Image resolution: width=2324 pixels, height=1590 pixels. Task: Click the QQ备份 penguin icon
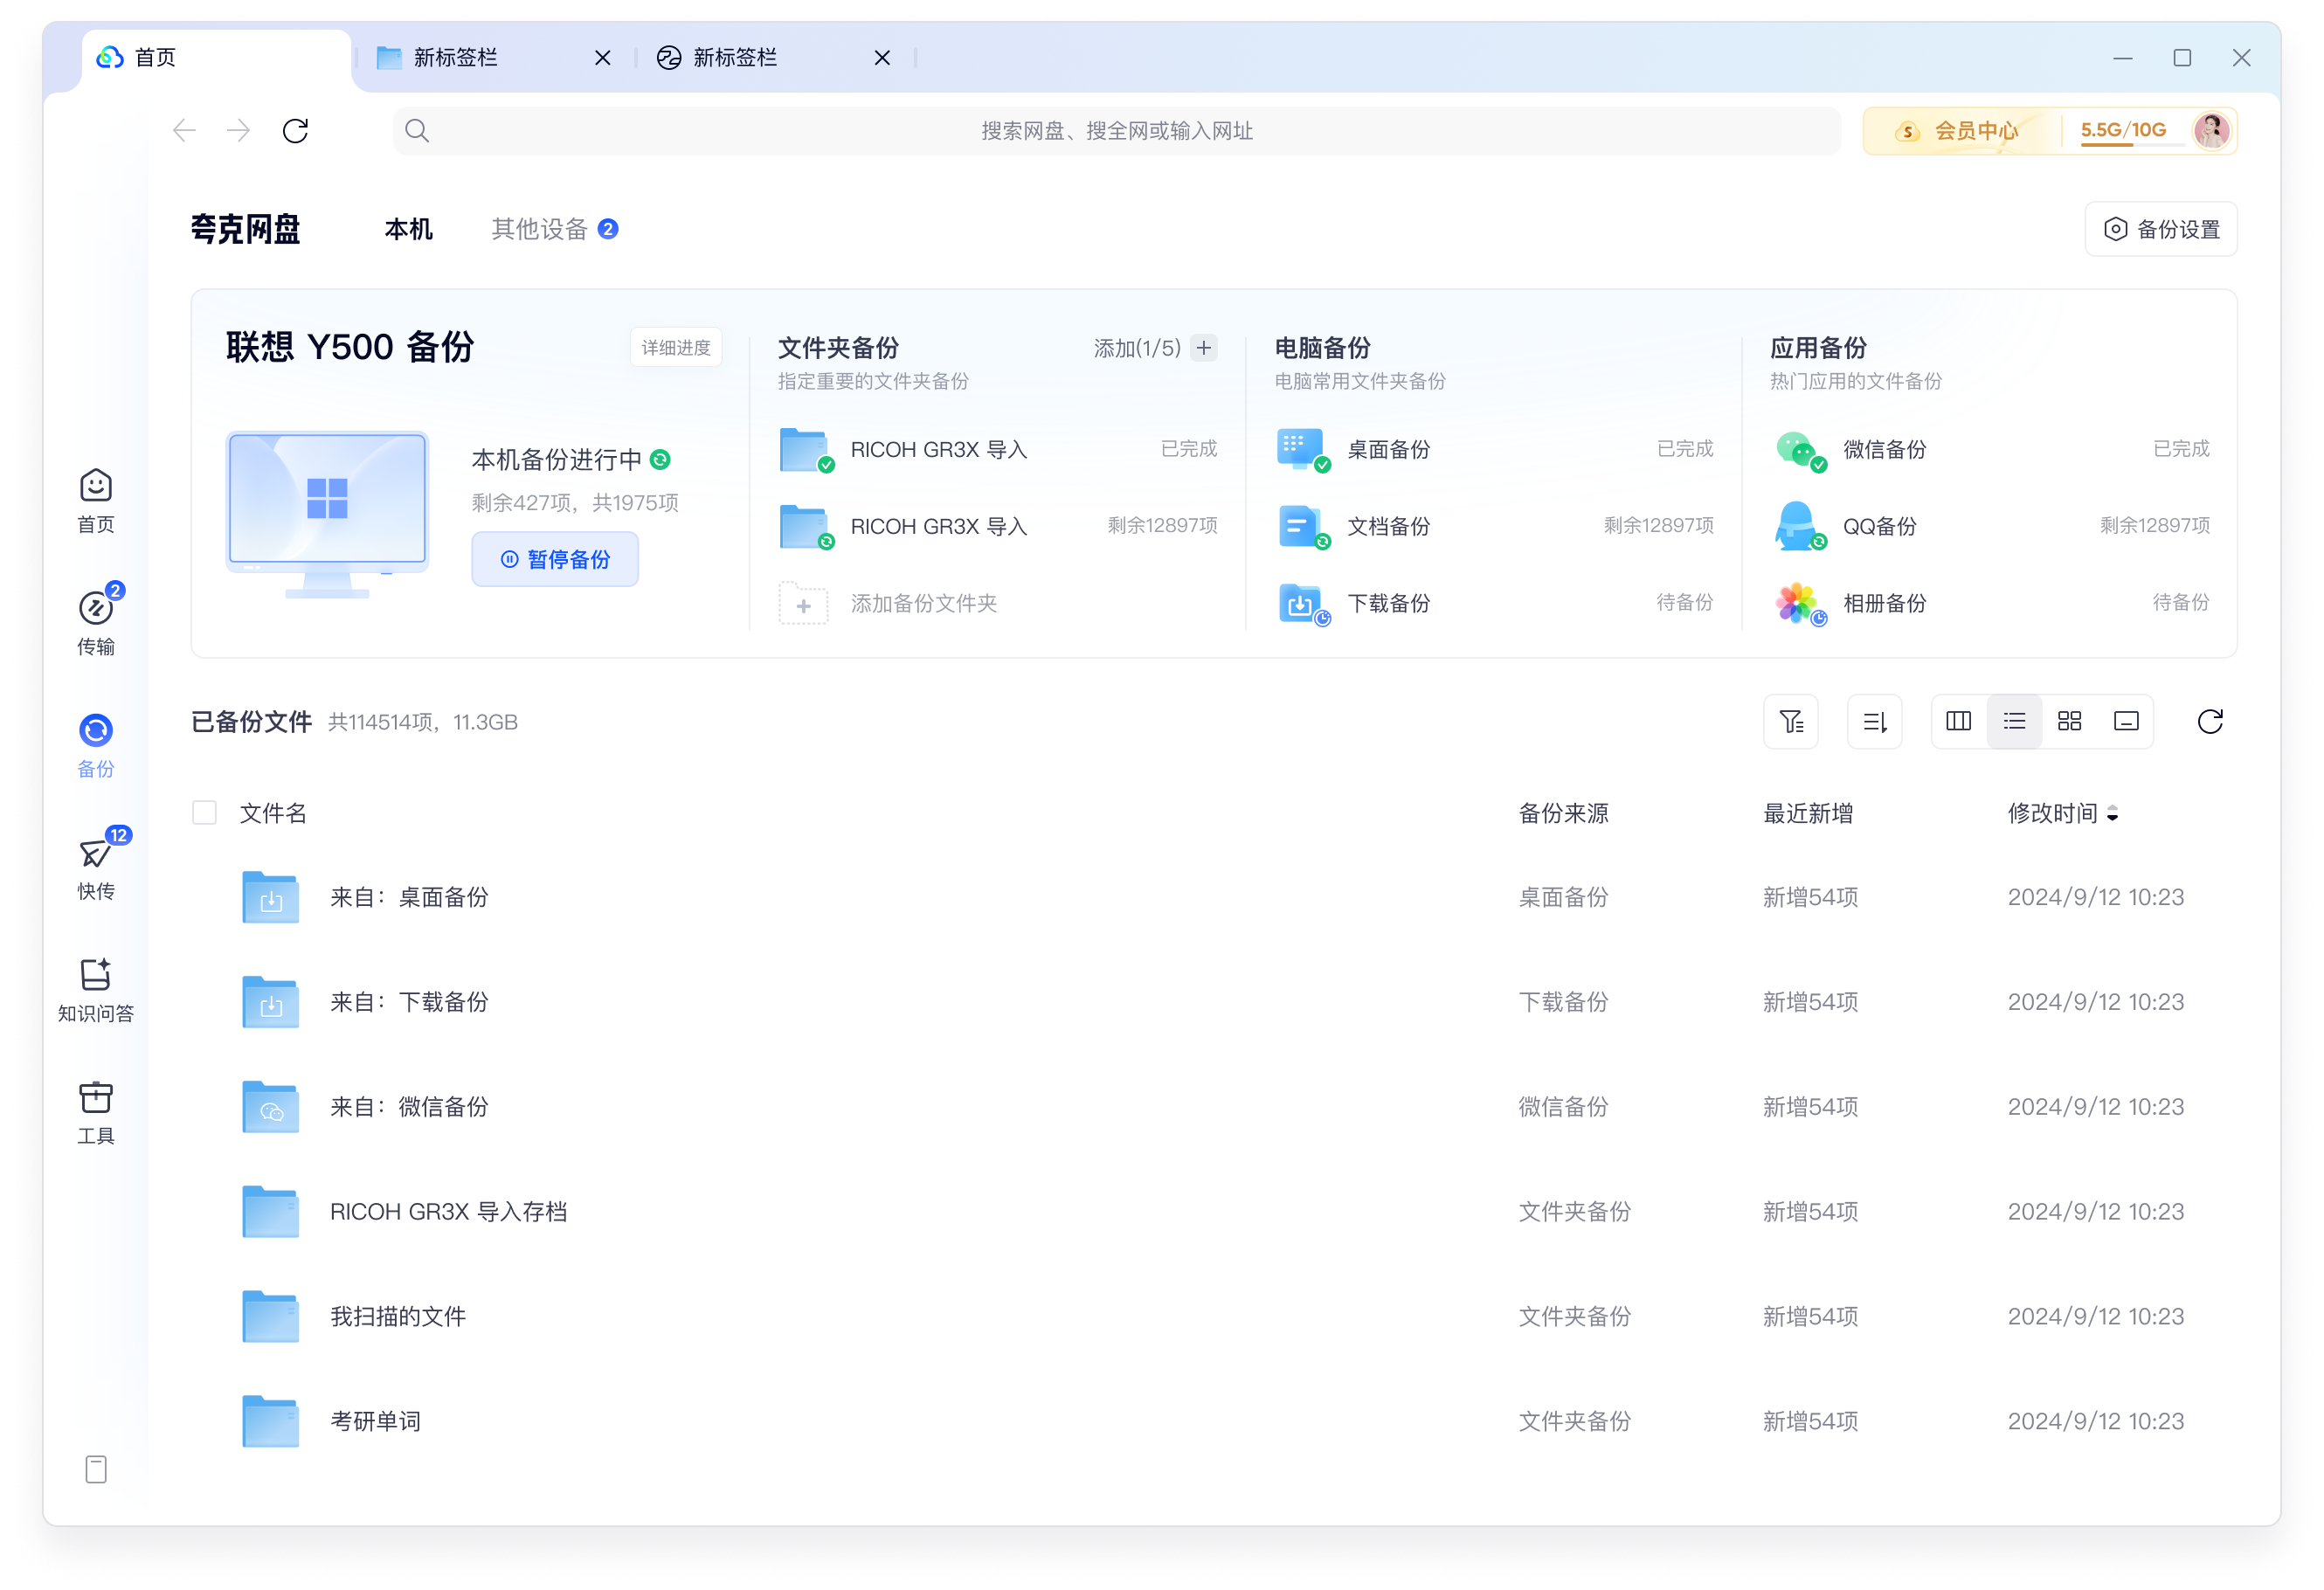point(1799,526)
